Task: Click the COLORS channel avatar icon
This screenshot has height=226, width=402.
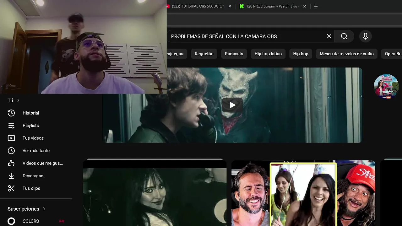Action: click(11, 221)
